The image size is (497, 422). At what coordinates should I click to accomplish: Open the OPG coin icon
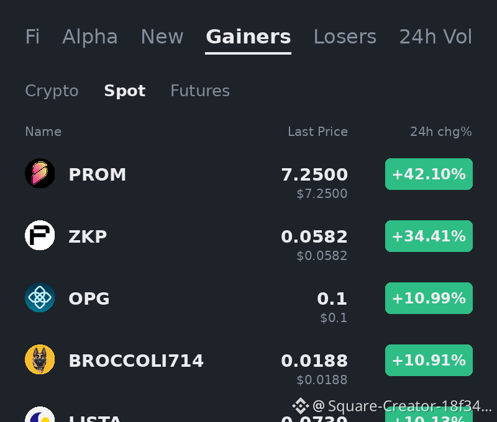coord(40,297)
